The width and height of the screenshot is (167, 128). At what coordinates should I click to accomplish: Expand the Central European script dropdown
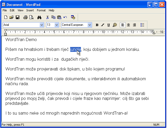coord(89,25)
